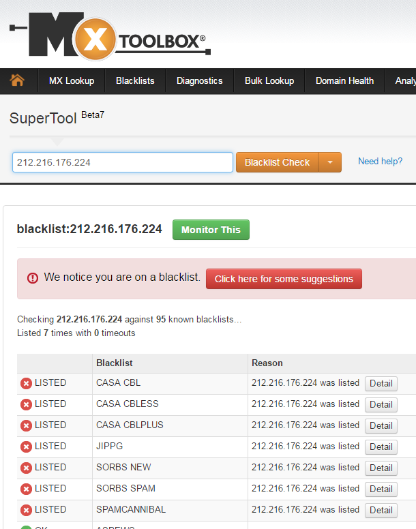Click LISTED status in SORBS NEW row

coord(50,467)
